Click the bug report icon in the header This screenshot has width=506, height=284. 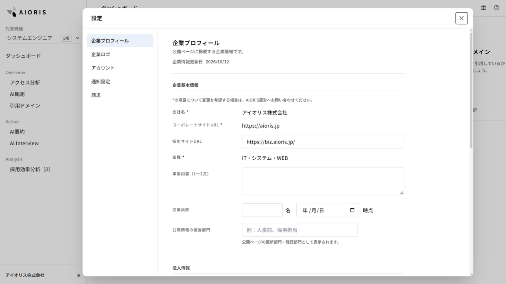point(483,8)
